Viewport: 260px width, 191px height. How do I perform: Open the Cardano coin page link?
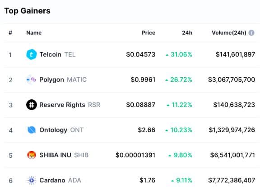[x=60, y=180]
